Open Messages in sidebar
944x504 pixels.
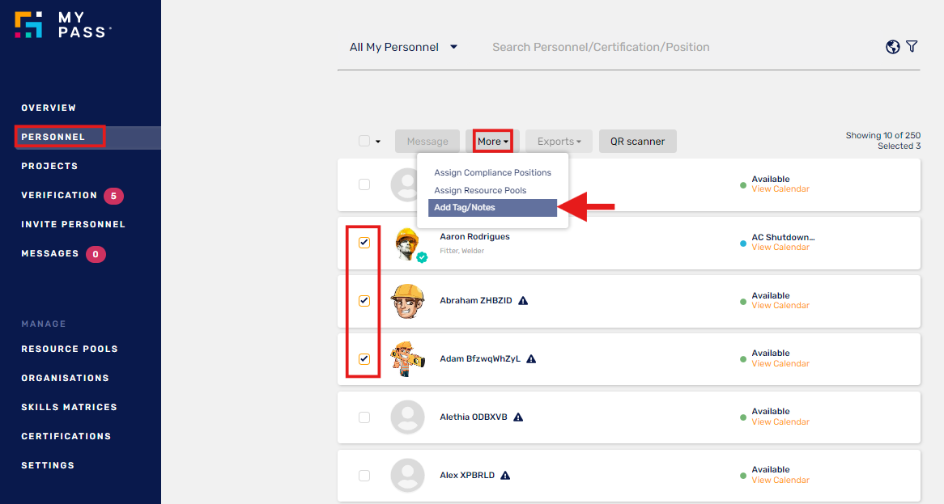pos(50,254)
